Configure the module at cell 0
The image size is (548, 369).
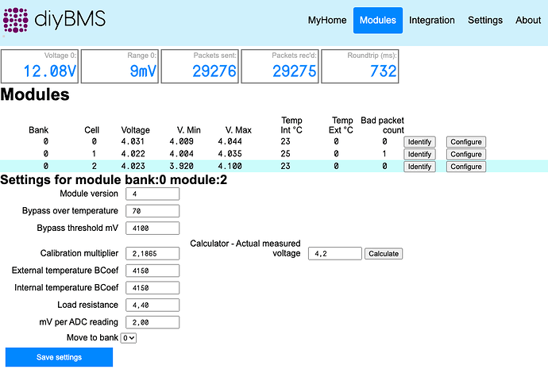tap(466, 142)
